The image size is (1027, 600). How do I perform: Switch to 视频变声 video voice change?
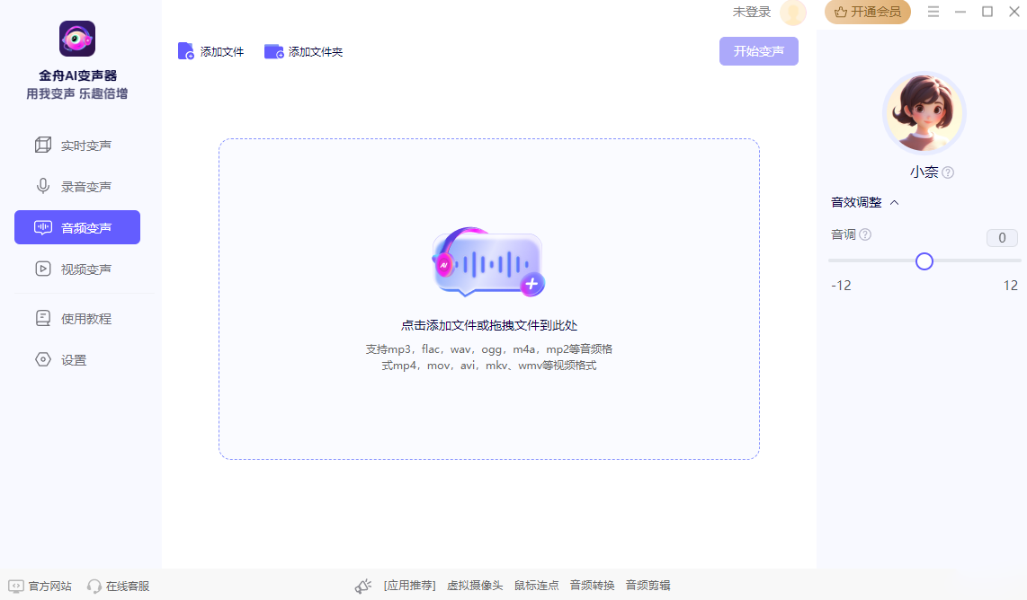pos(77,269)
